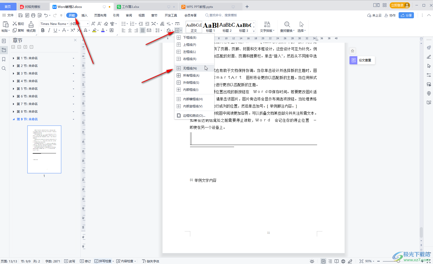Undo the last action

(x=46, y=15)
